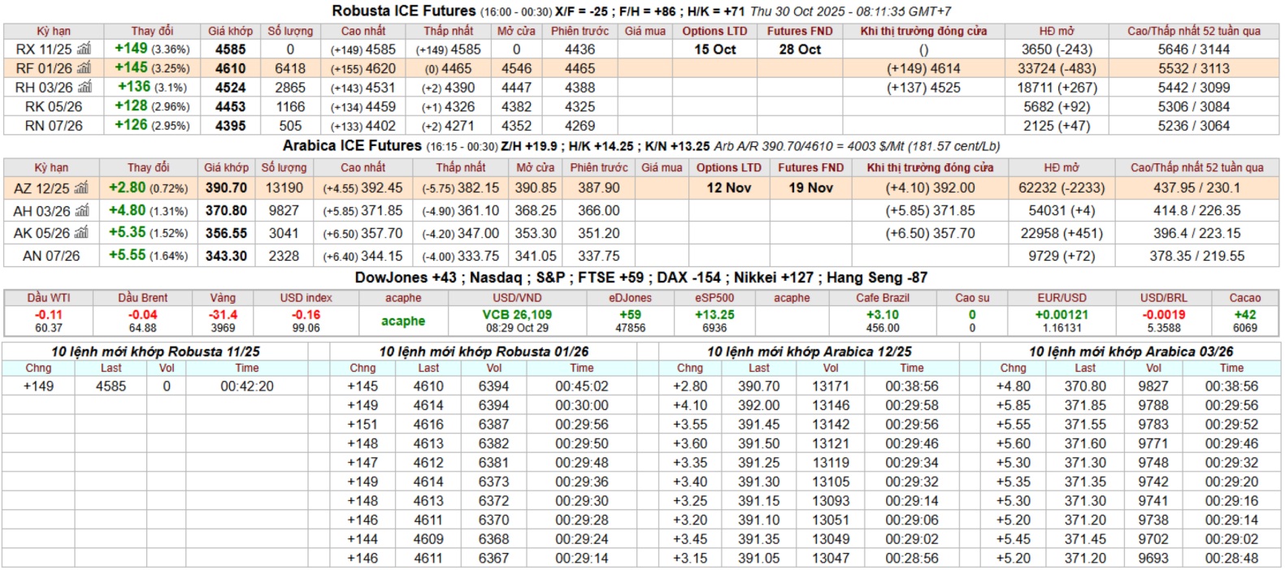Open the AK 05/26 chart icon
Screen dimensions: 1285x570
tap(81, 233)
